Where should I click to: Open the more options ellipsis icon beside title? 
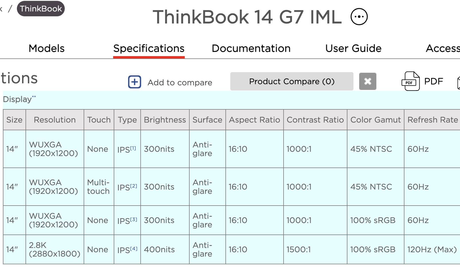(x=359, y=17)
